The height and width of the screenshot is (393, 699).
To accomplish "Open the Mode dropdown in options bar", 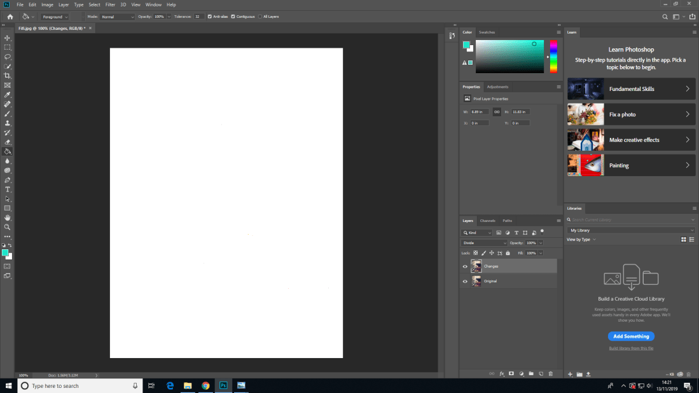I will coord(118,17).
